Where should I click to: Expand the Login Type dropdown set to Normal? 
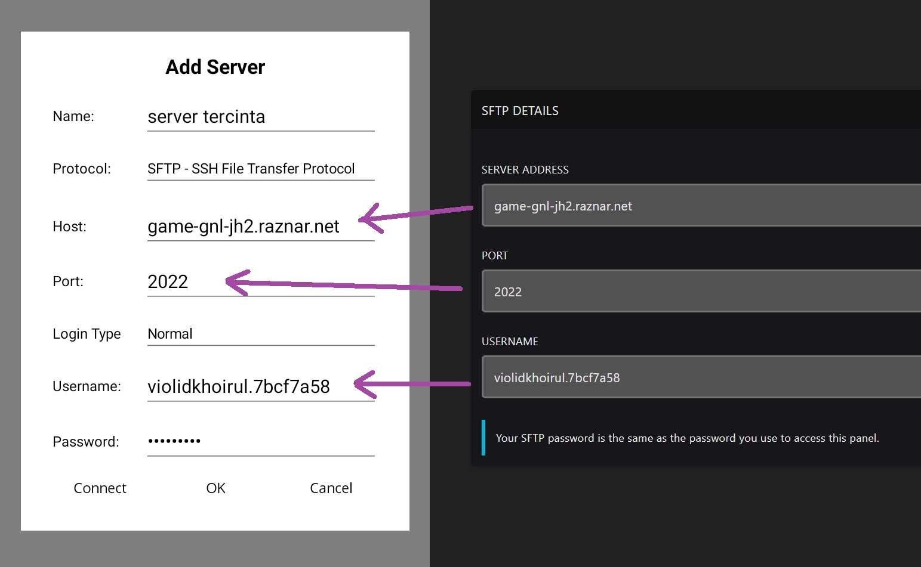[x=260, y=334]
